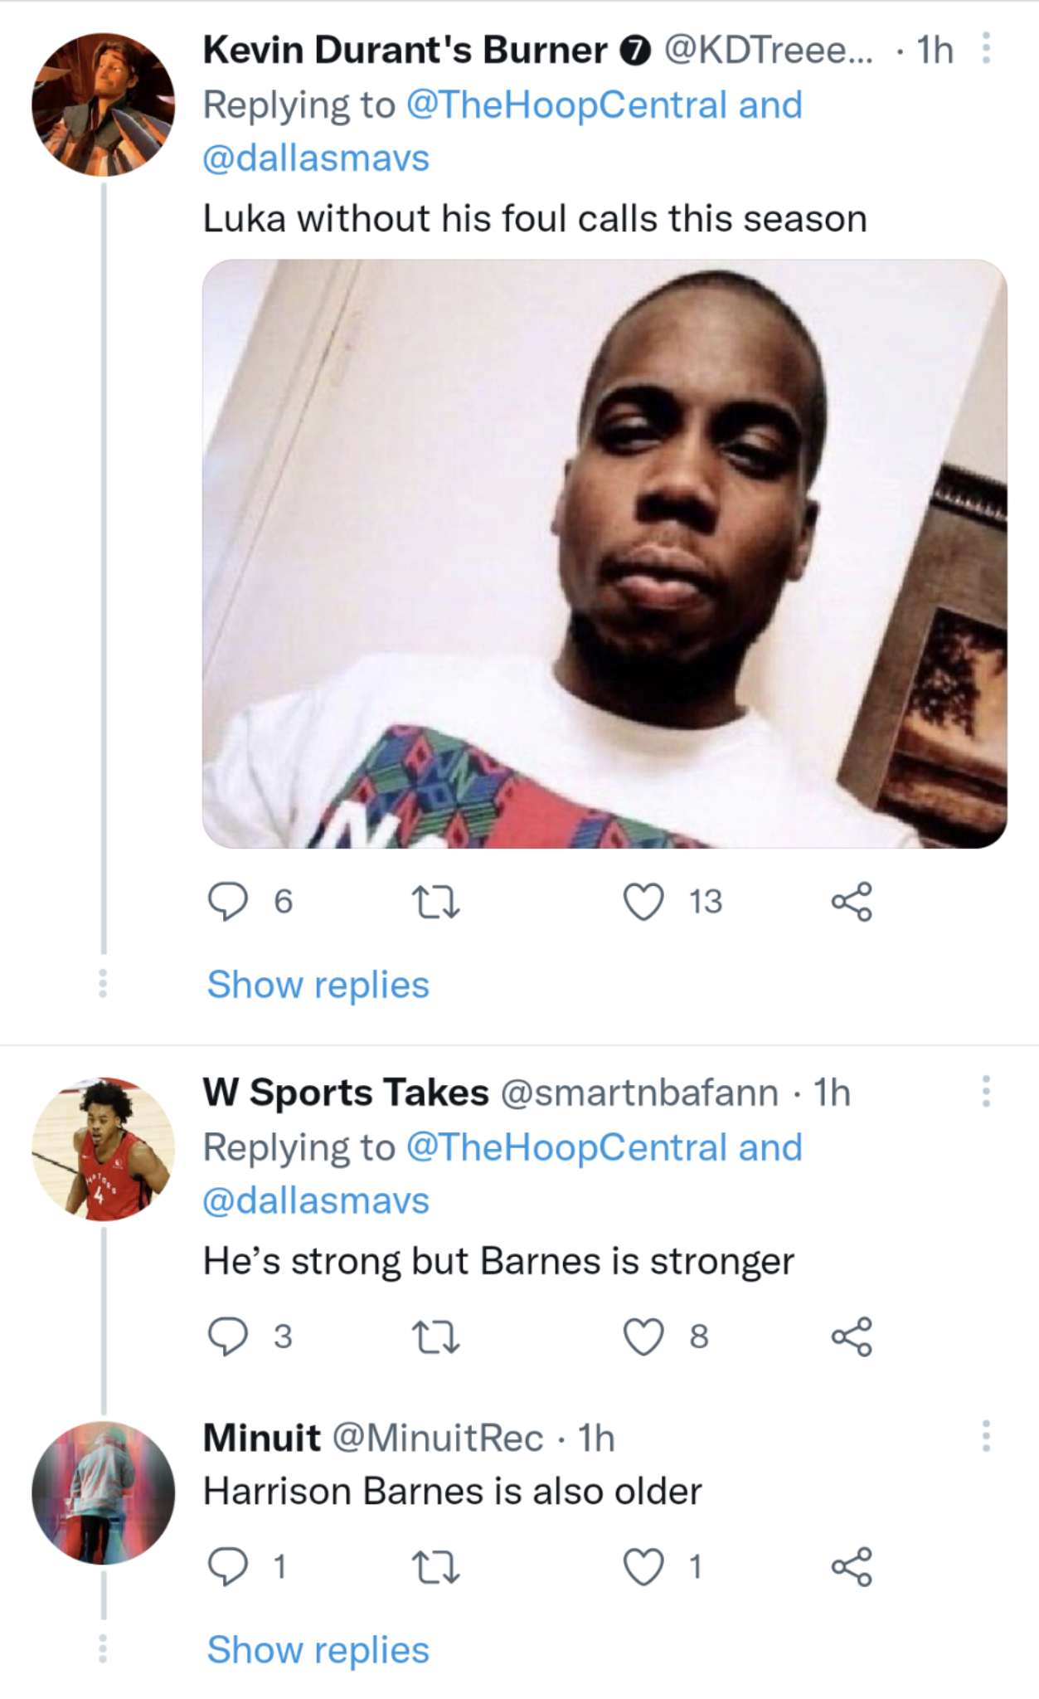The image size is (1039, 1699).
Task: Open more options on Kevin Durant's Burner tweet
Action: tap(986, 48)
